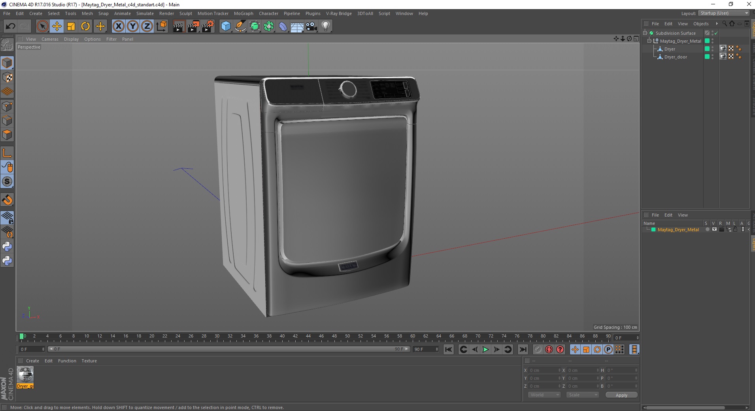Toggle Z axis lock
The image size is (755, 411).
pyautogui.click(x=147, y=26)
